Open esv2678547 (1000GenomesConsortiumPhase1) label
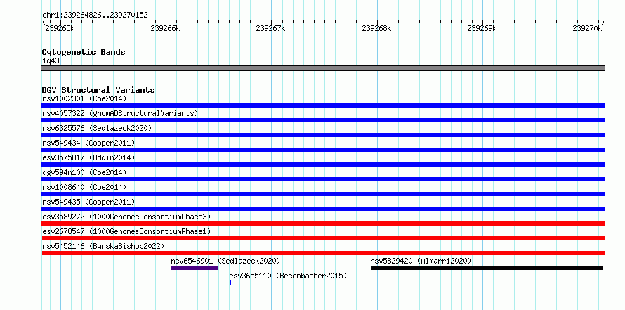This screenshot has width=625, height=310. pos(126,231)
